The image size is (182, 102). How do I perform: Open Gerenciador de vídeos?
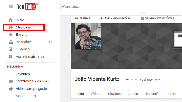coord(159,18)
